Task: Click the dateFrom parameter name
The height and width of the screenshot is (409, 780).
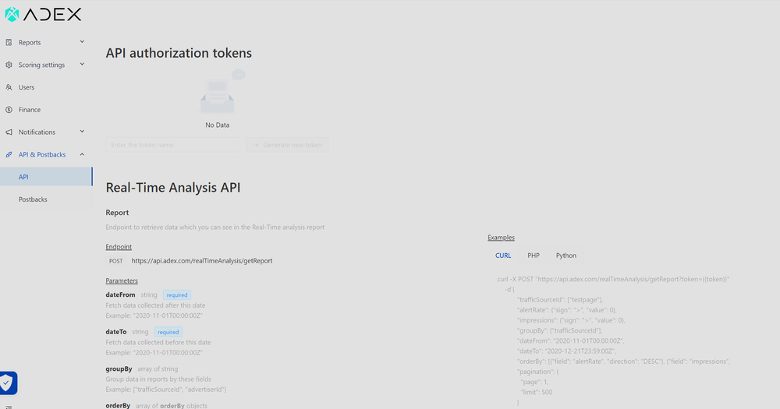Action: 120,294
